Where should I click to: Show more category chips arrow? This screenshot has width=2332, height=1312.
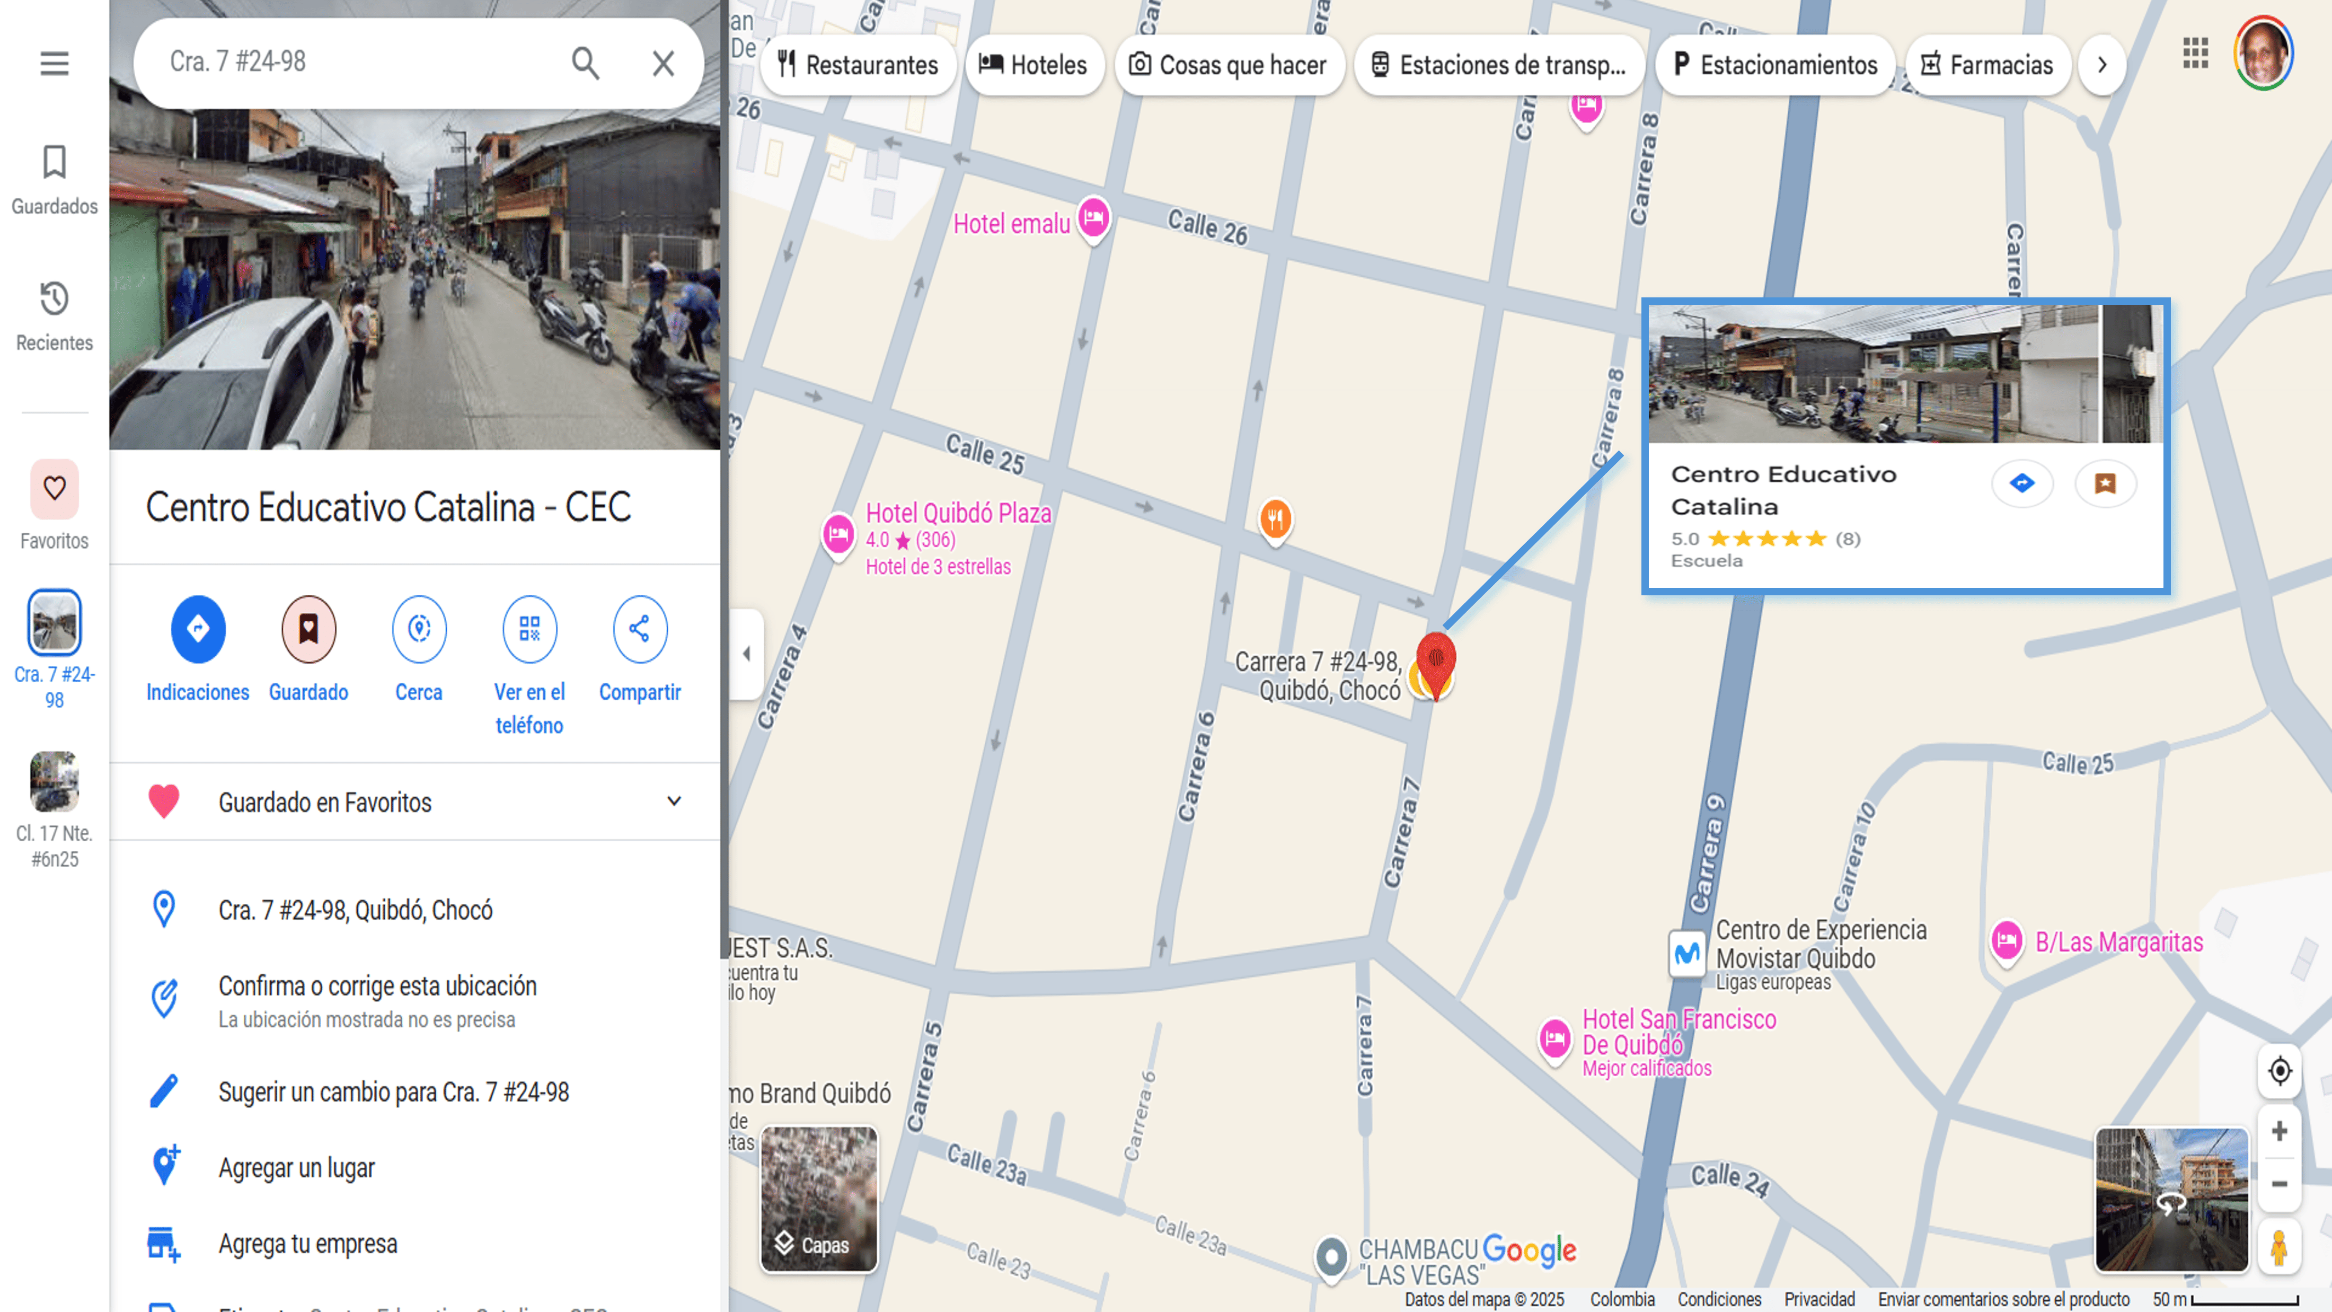point(2102,64)
